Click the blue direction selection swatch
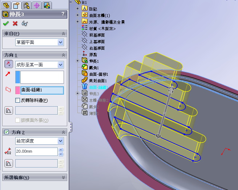This screenshot has height=190, width=238. click(17, 77)
